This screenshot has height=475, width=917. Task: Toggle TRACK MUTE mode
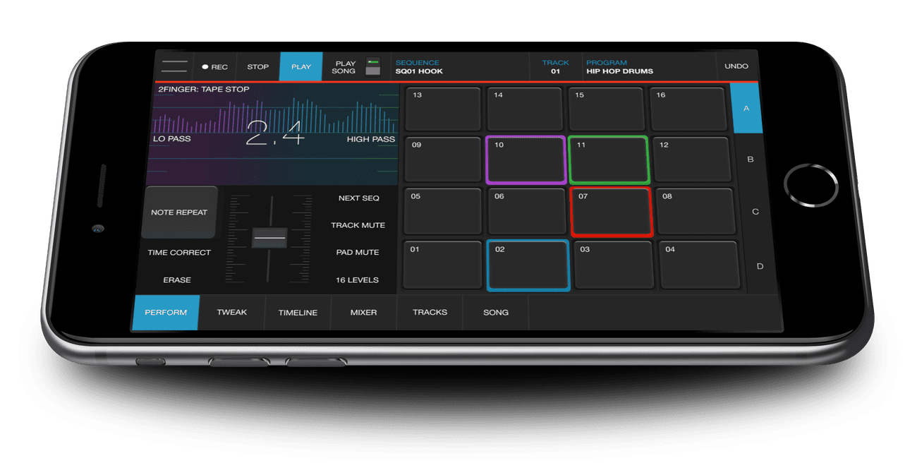coord(358,225)
